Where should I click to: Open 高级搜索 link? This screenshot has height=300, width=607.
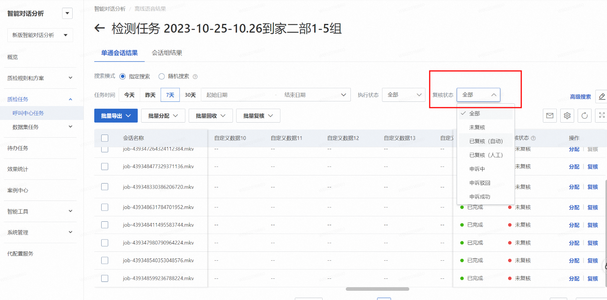(580, 97)
